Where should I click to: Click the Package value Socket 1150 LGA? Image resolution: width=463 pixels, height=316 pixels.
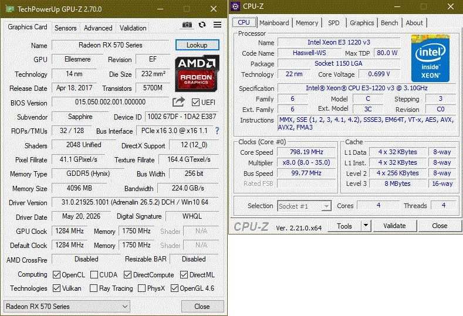(339, 63)
